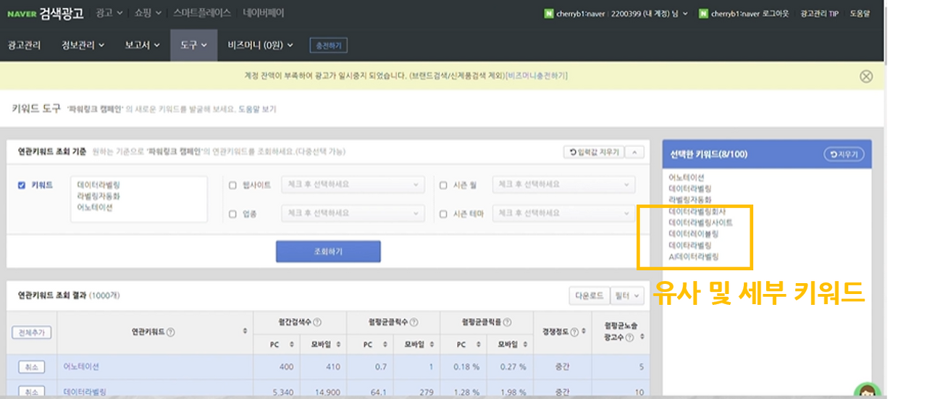Click the NAVER 검색광고 logo
Screen dimensions: 927x399
pos(45,13)
